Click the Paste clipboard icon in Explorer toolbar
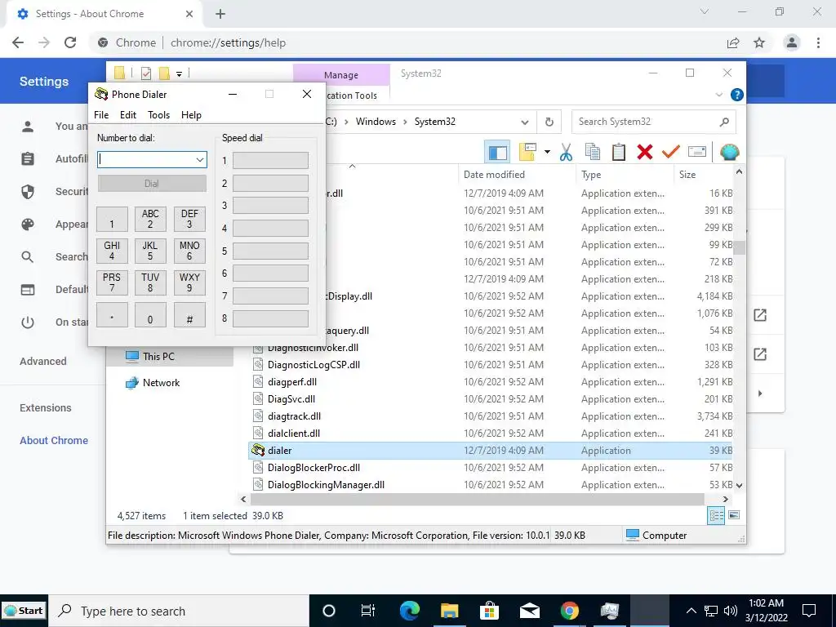This screenshot has width=836, height=627. [619, 153]
